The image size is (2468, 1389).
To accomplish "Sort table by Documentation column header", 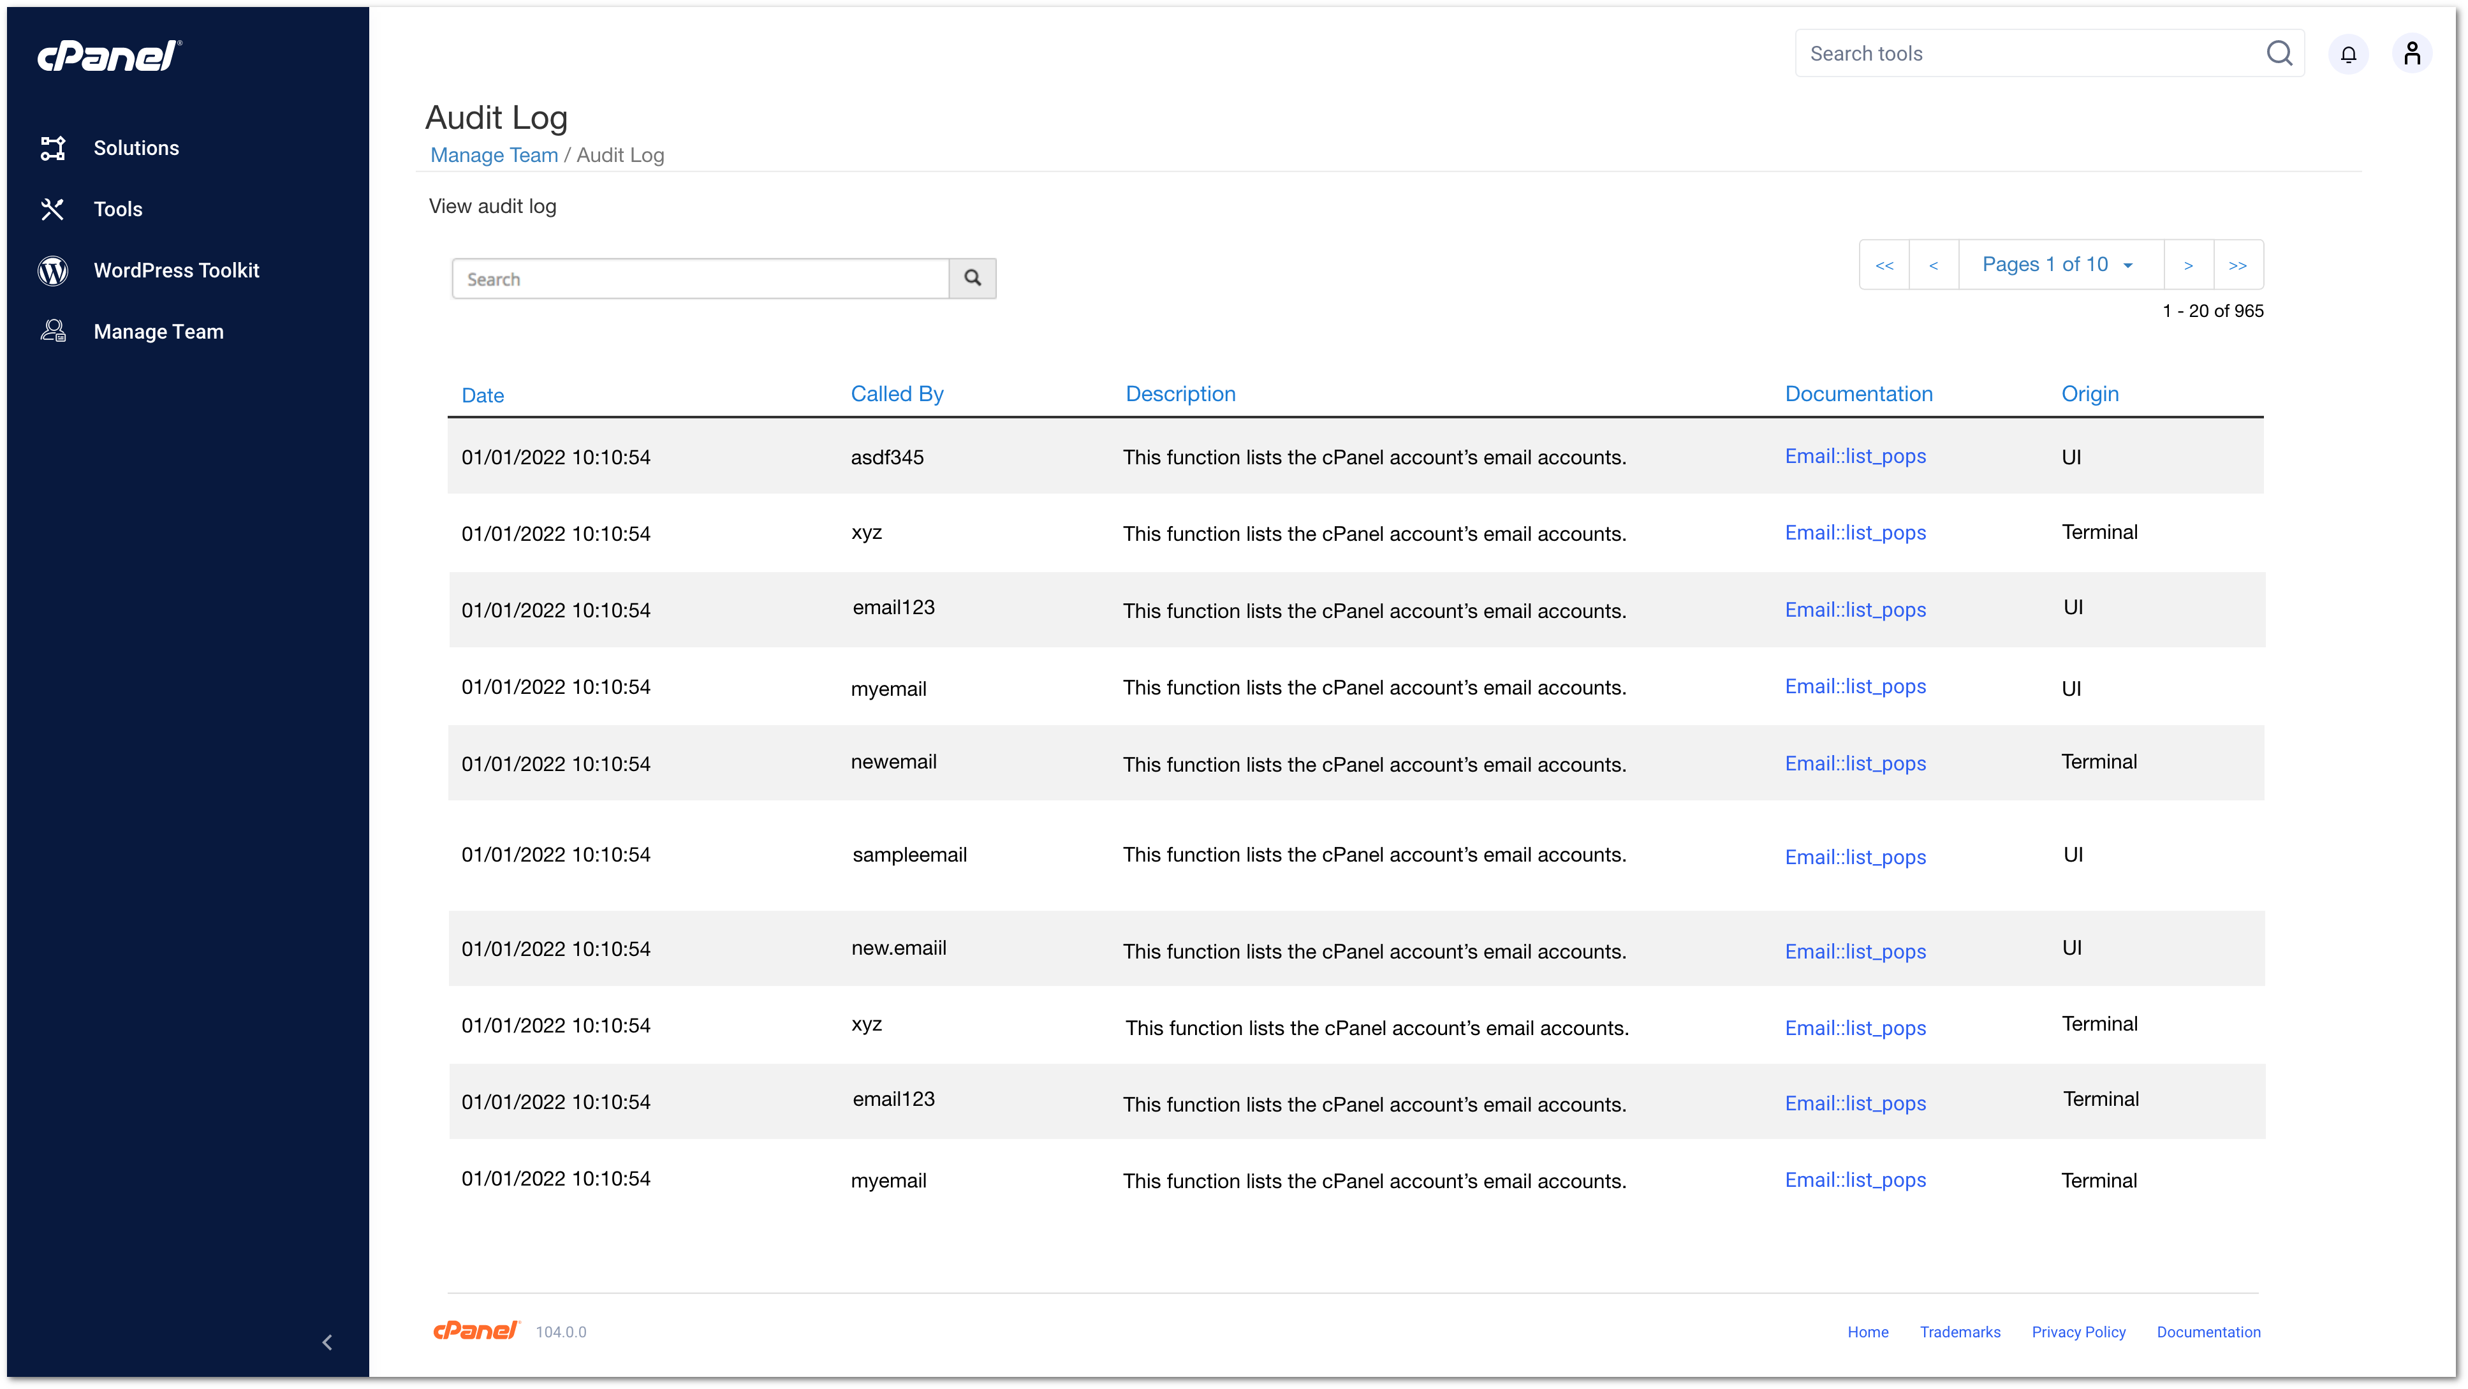I will tap(1858, 393).
